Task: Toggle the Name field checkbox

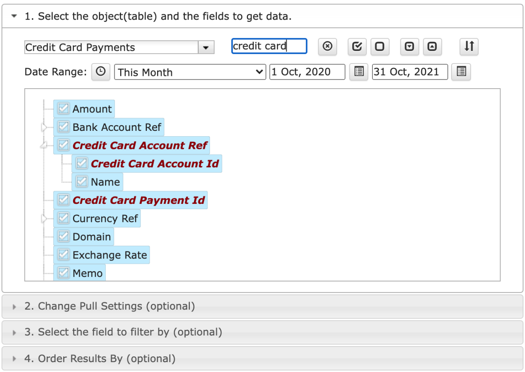Action: coord(82,182)
